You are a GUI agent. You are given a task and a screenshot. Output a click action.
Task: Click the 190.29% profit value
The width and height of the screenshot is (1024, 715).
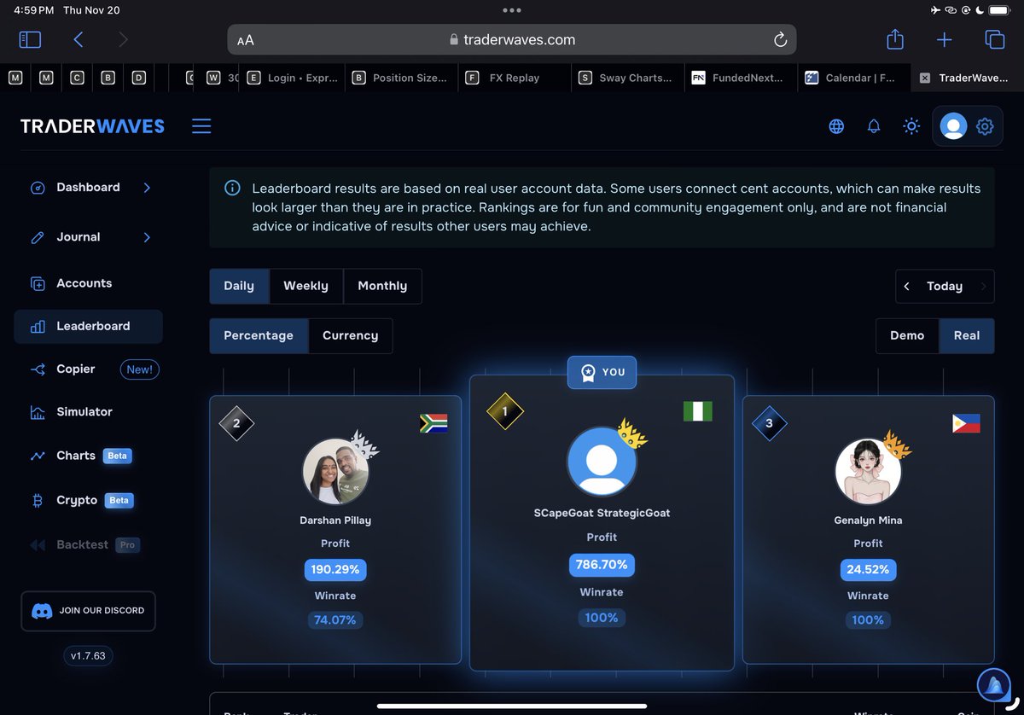pyautogui.click(x=335, y=569)
